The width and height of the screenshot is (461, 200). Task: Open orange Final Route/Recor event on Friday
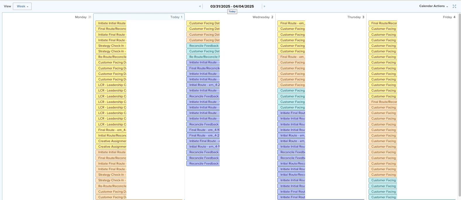pos(383,102)
